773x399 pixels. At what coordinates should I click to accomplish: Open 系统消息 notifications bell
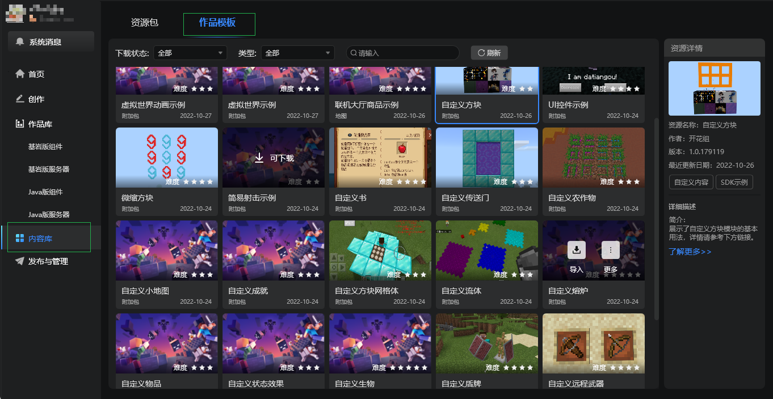click(20, 42)
